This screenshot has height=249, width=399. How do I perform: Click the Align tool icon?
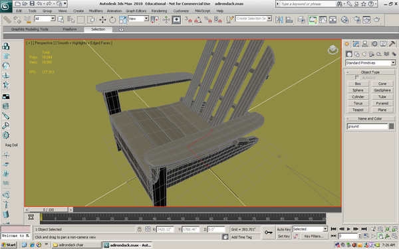289,20
